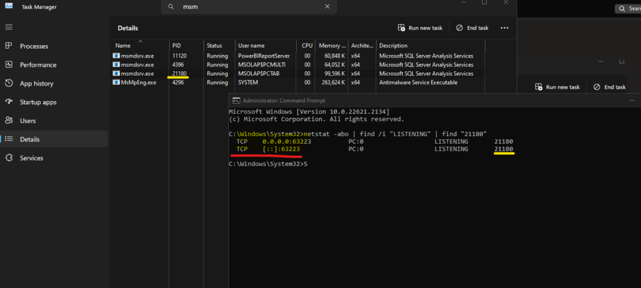Click the Startup apps gauge icon
The image size is (641, 288).
[9, 102]
